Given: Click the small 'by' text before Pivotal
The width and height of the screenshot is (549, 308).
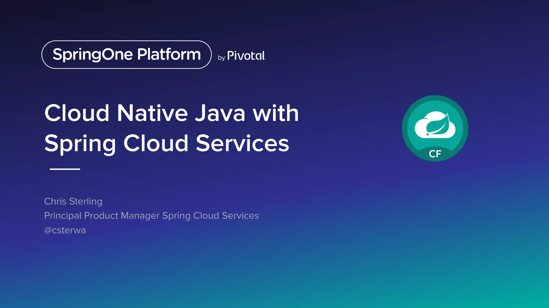Looking at the screenshot, I should pyautogui.click(x=221, y=57).
